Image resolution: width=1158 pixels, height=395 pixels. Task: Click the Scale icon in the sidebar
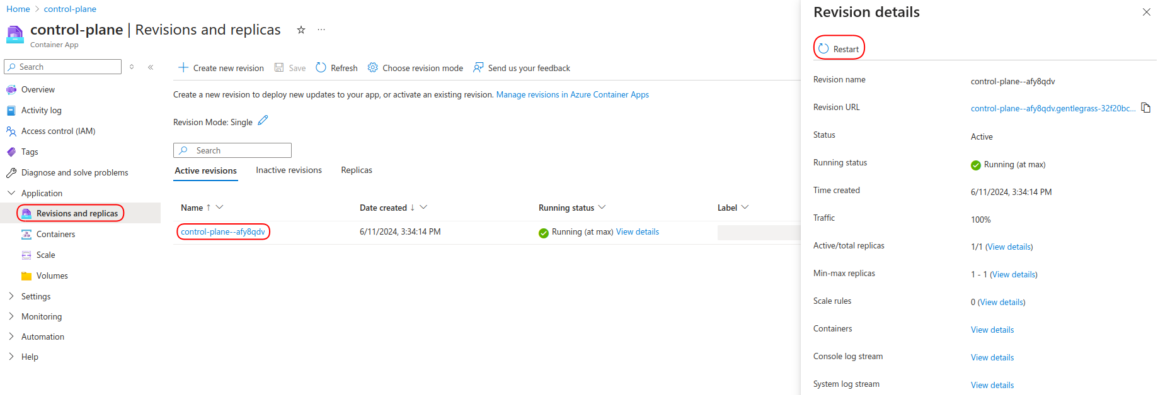click(x=26, y=255)
